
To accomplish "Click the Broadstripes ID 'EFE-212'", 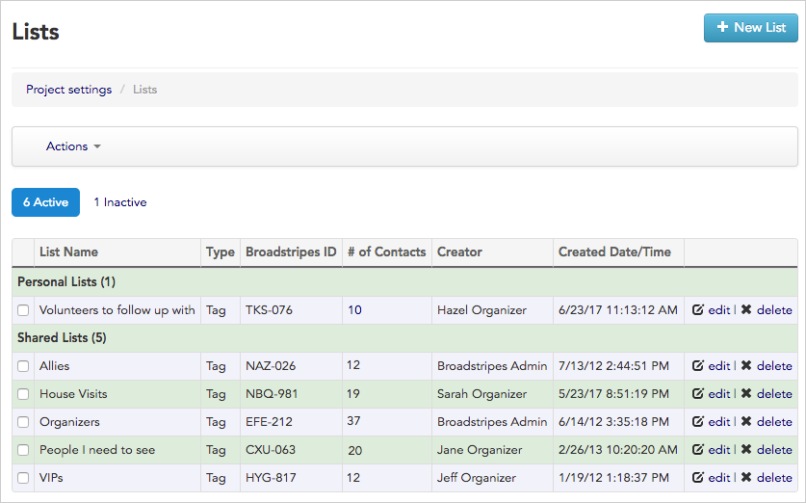I will (x=269, y=422).
